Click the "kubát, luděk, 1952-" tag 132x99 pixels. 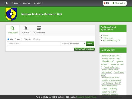tap(112, 67)
